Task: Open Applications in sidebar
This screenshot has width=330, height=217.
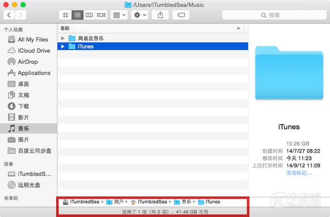Action: [29, 73]
